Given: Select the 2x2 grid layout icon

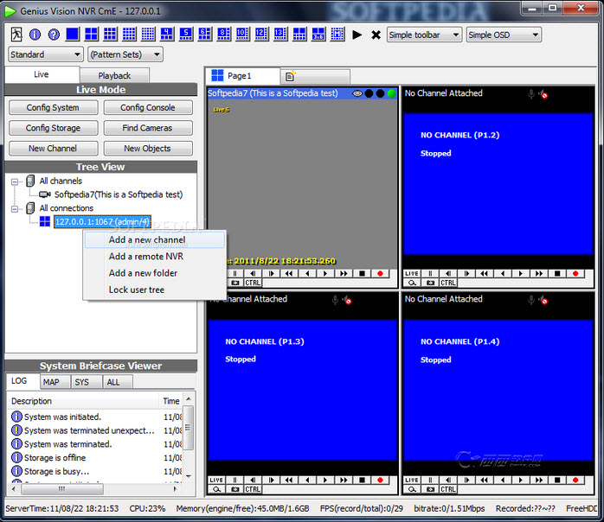Looking at the screenshot, I should coord(92,35).
